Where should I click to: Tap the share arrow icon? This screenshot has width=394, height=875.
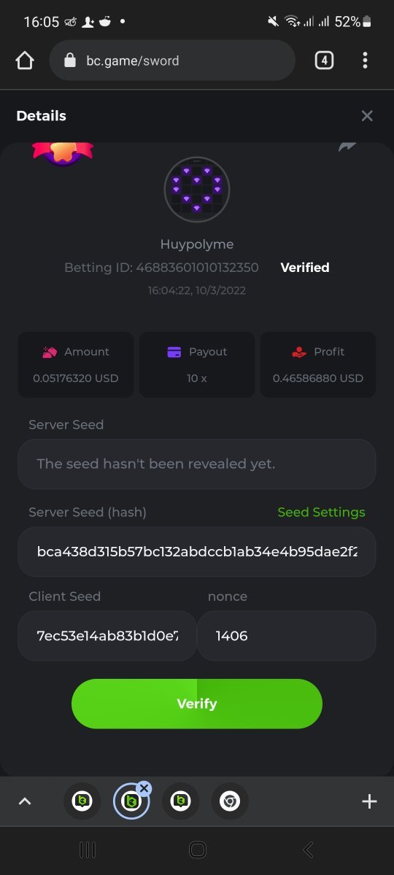pos(347,146)
